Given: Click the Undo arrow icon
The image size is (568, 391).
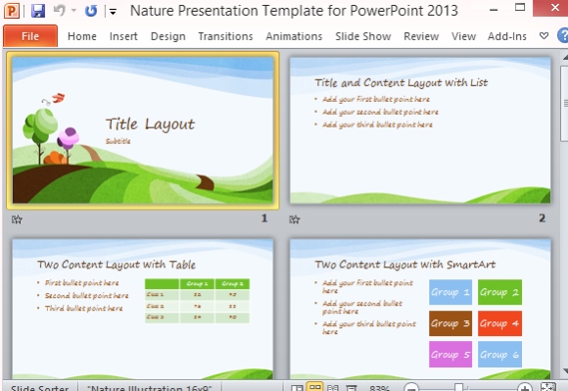Looking at the screenshot, I should (x=60, y=10).
